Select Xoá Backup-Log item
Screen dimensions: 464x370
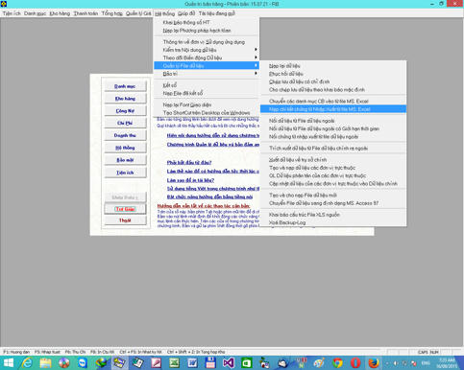[333, 222]
